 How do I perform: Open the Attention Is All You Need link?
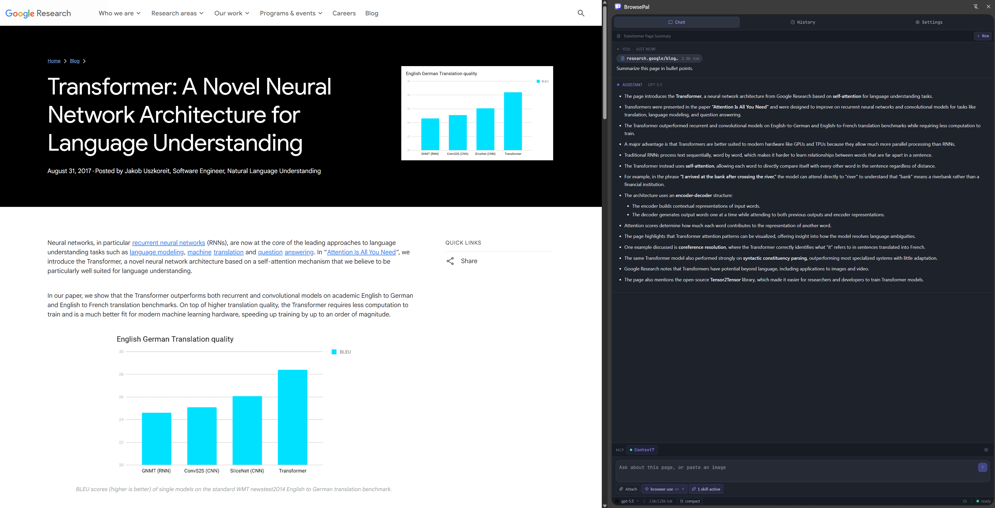coord(361,252)
